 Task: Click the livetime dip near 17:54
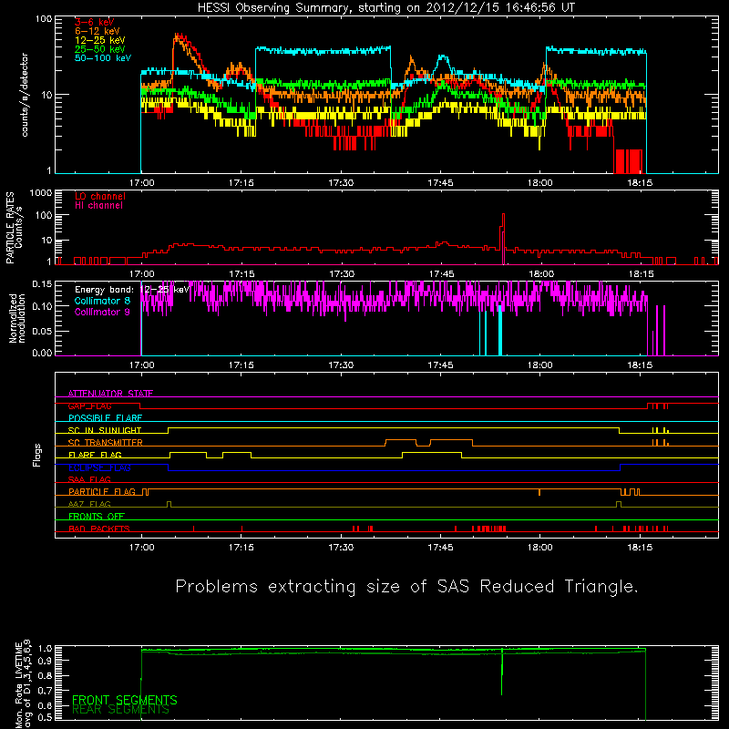point(502,673)
